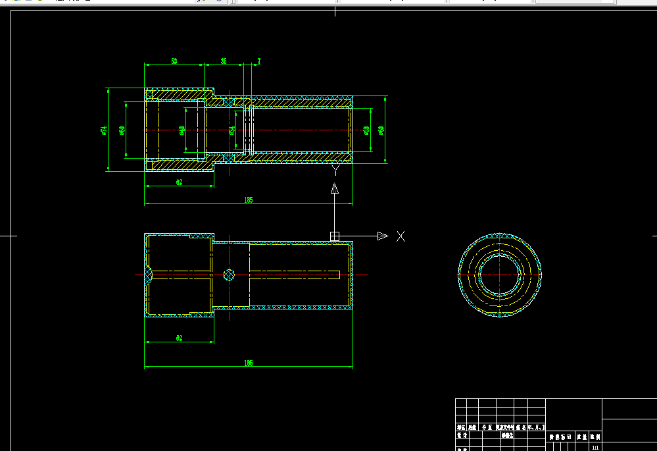657x451 pixels.
Task: Select the 62 dimension under the lower outline view
Action: tap(180, 338)
